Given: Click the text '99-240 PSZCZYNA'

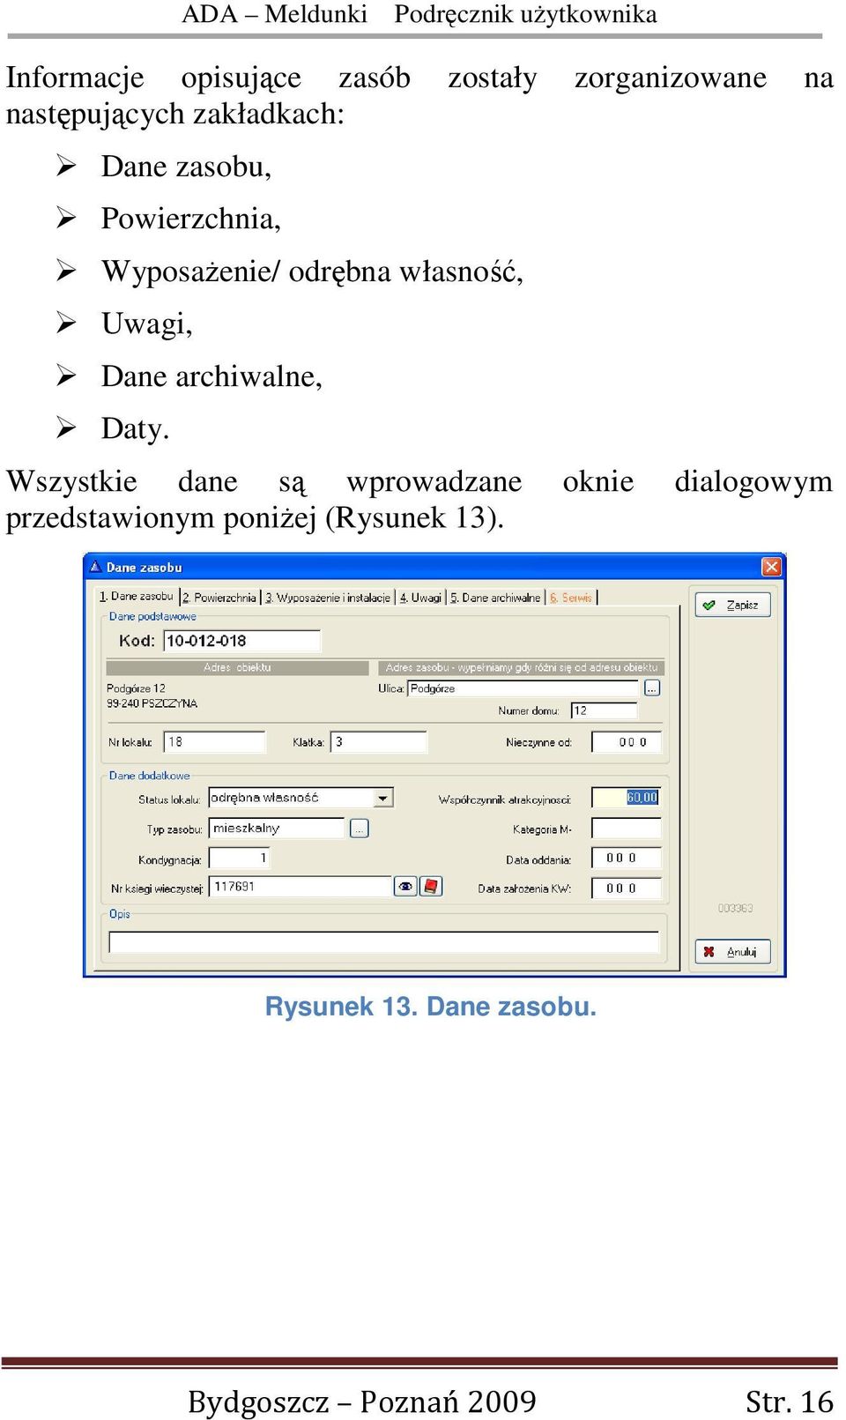Looking at the screenshot, I should coord(152,703).
